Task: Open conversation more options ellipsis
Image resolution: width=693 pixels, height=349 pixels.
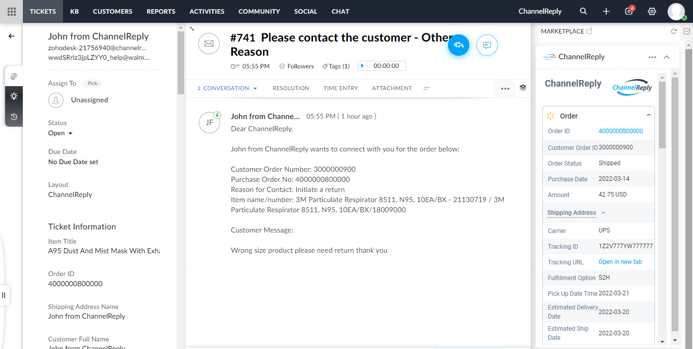Action: pyautogui.click(x=505, y=88)
